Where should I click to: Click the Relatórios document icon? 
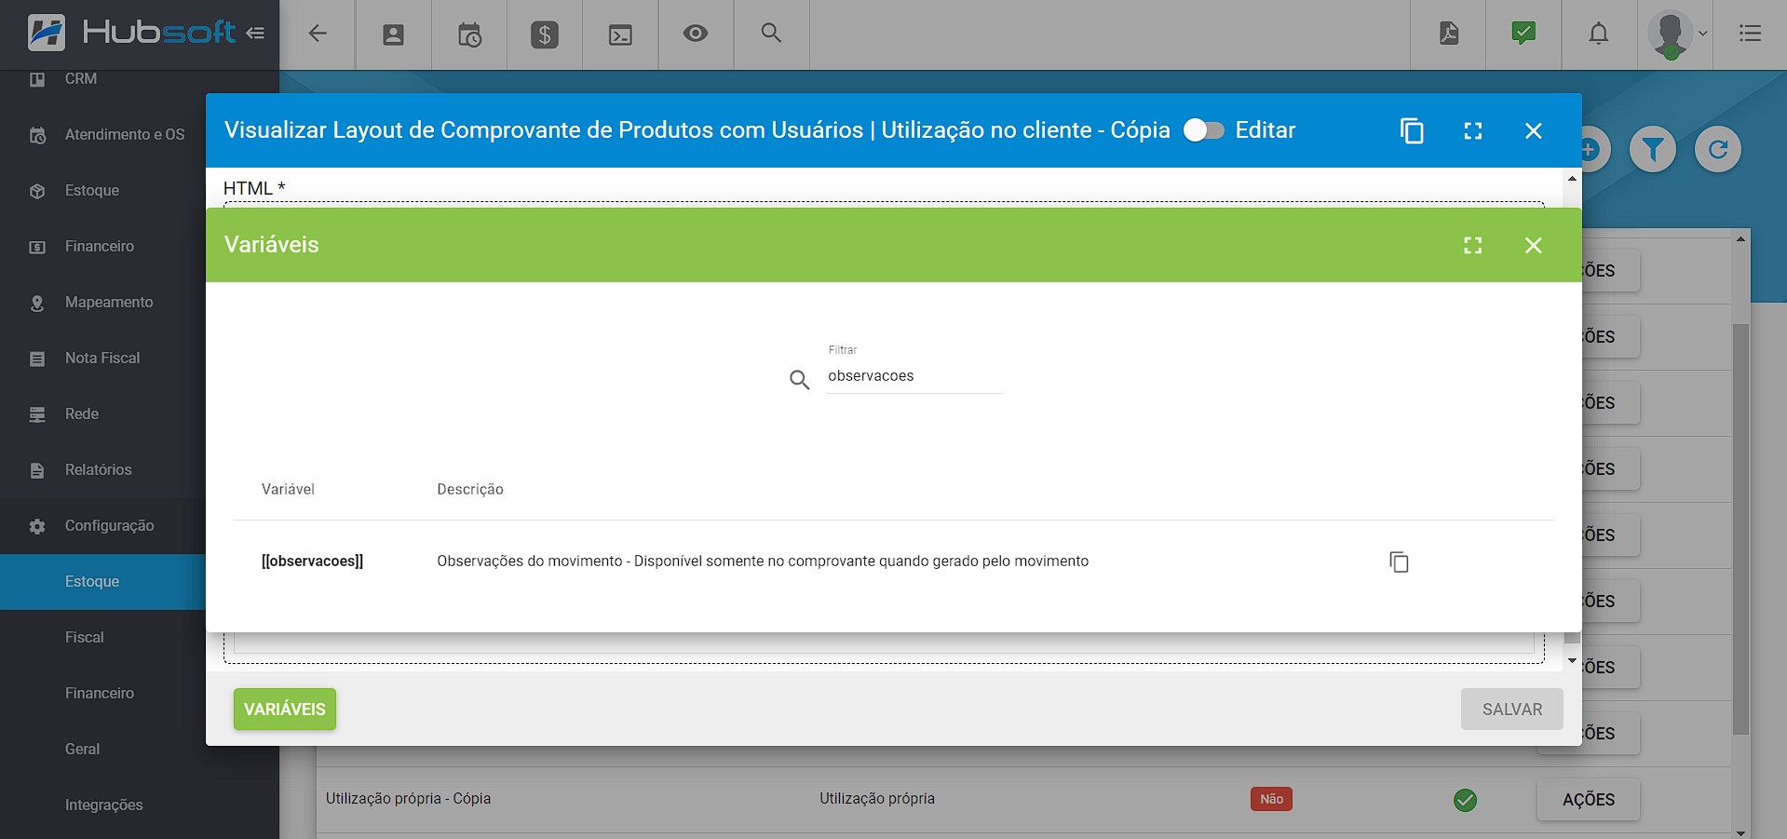click(x=37, y=470)
